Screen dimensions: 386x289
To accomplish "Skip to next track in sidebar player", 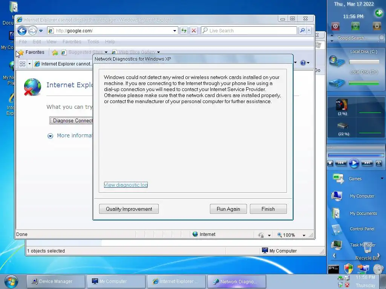I will point(367,163).
